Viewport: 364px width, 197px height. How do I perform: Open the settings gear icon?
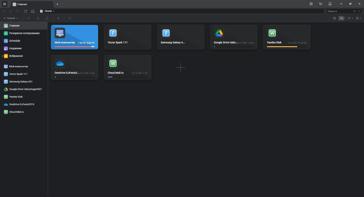pyautogui.click(x=311, y=4)
